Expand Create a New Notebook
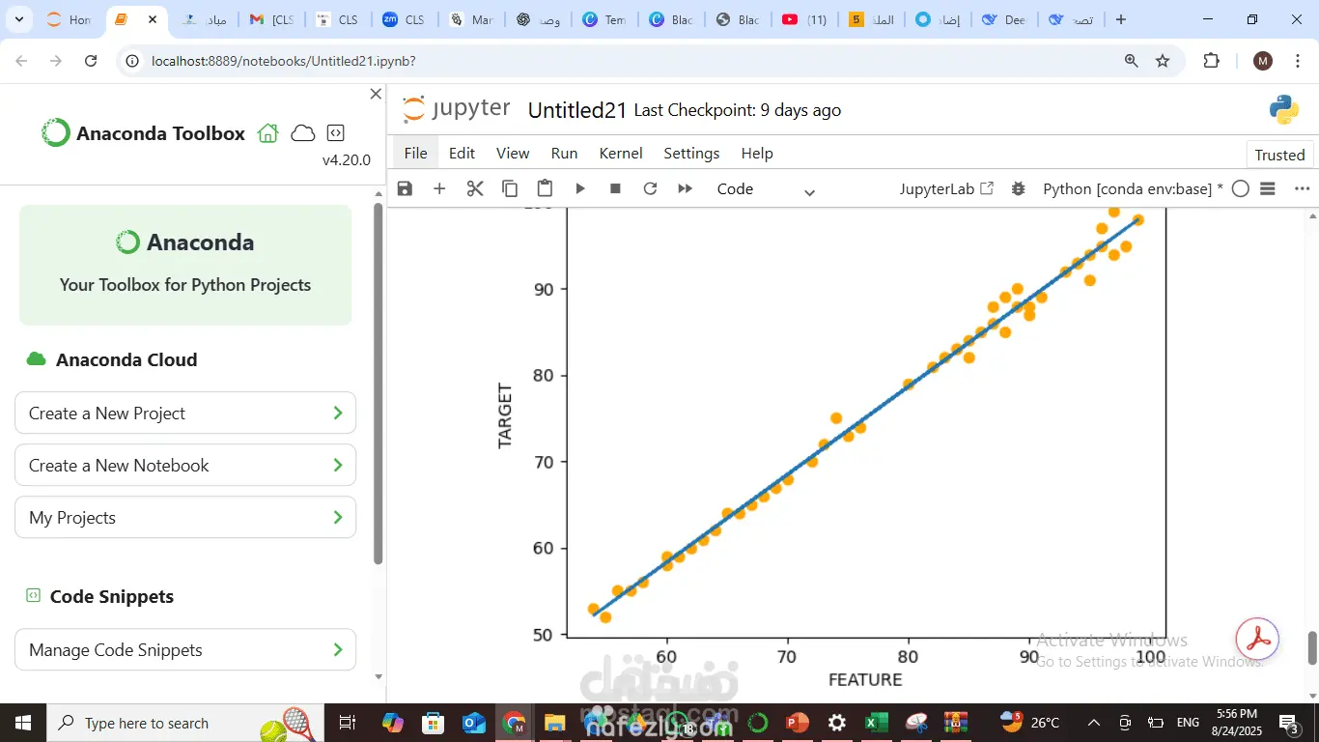The width and height of the screenshot is (1319, 742). point(185,466)
